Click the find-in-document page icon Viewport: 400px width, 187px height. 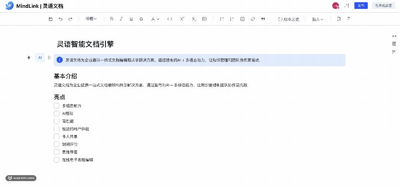pyautogui.click(x=339, y=19)
